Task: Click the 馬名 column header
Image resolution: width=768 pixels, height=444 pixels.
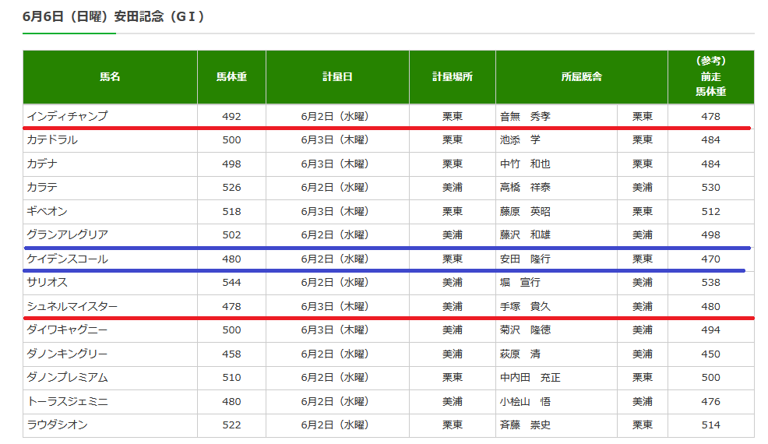Action: point(110,77)
